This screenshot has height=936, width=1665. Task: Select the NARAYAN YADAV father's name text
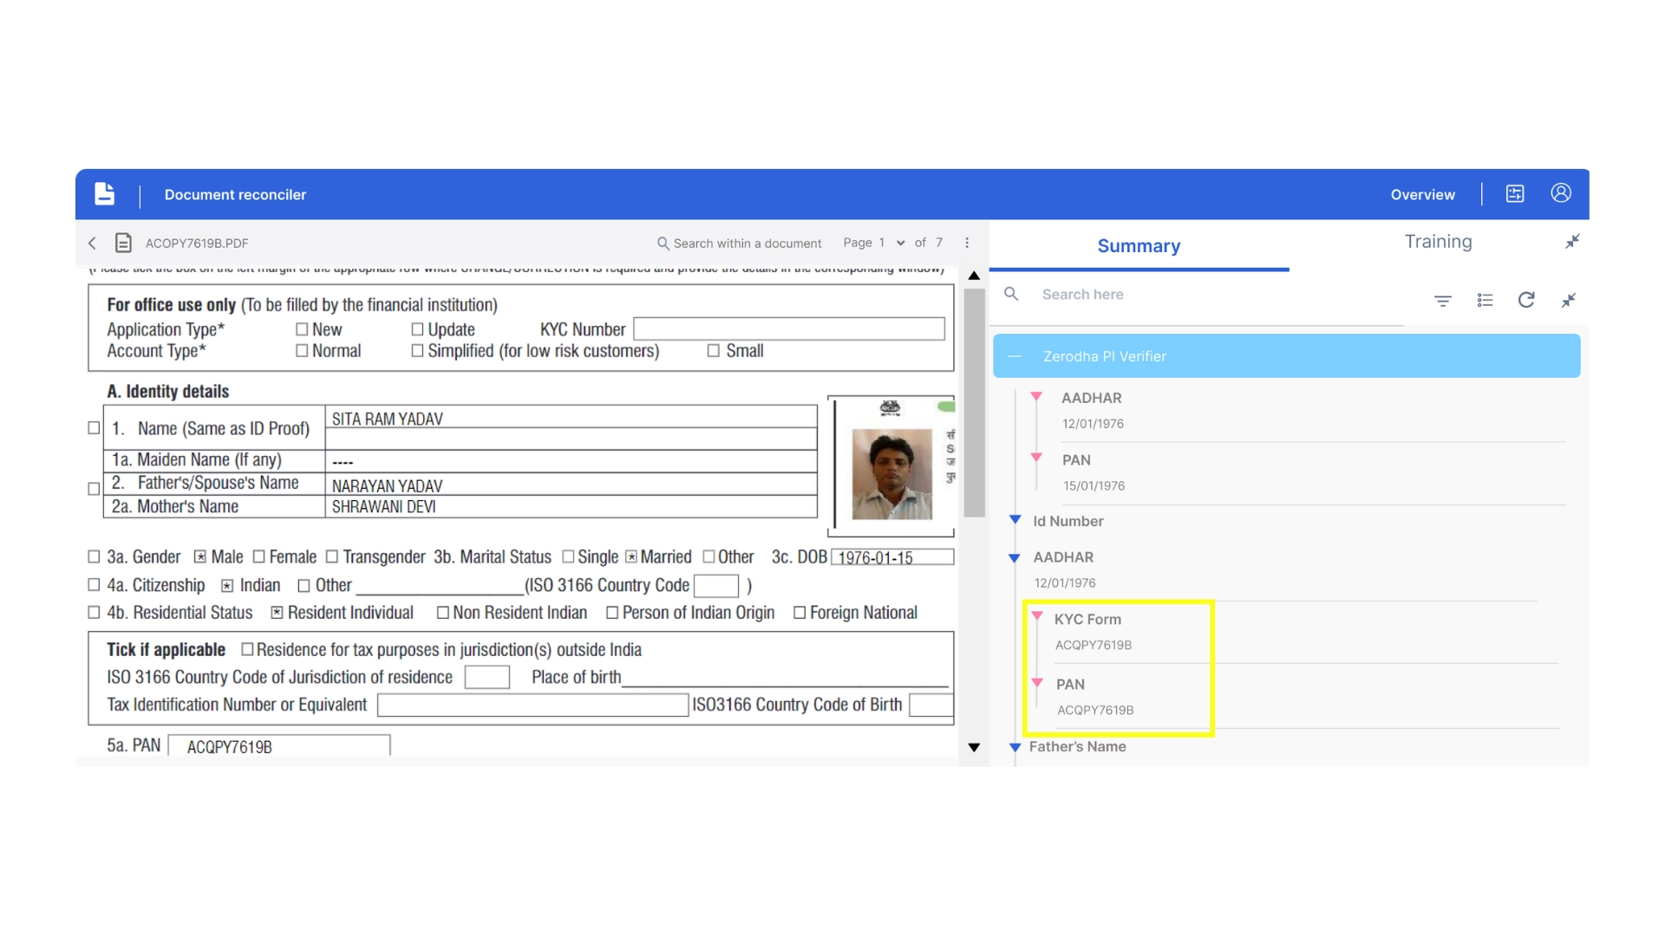[387, 486]
